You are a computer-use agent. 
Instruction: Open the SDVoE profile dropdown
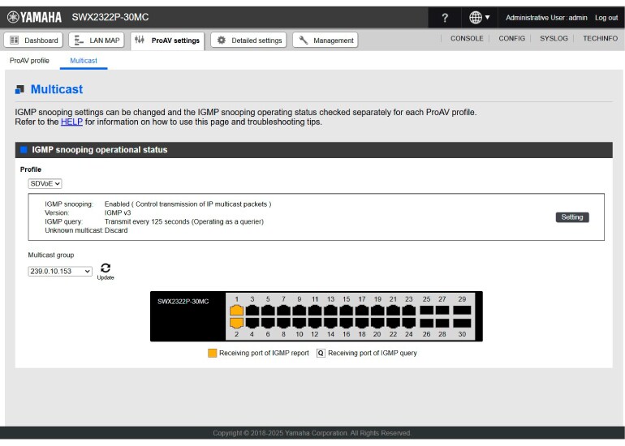click(x=45, y=184)
